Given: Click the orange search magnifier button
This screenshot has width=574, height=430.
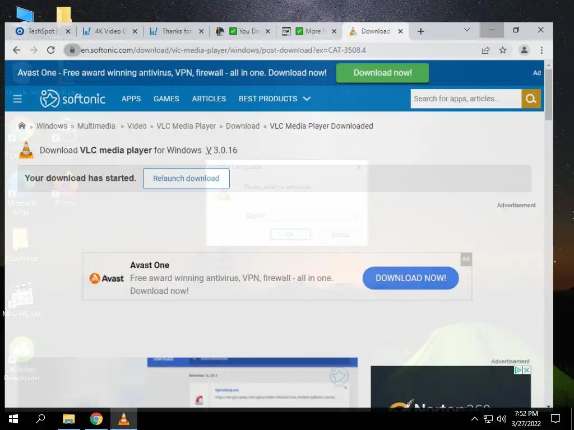Looking at the screenshot, I should coord(531,99).
